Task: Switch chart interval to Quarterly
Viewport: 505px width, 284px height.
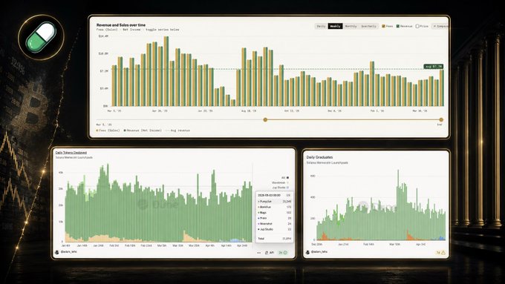Action: point(368,26)
